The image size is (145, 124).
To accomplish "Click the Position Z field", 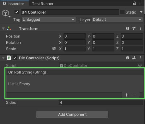I will [132, 36].
